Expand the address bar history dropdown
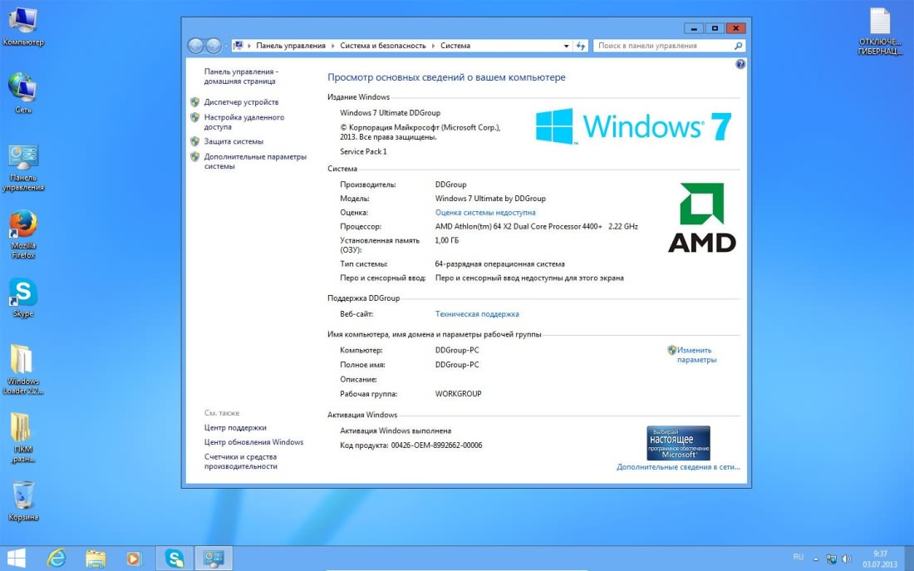914x571 pixels. (x=566, y=46)
